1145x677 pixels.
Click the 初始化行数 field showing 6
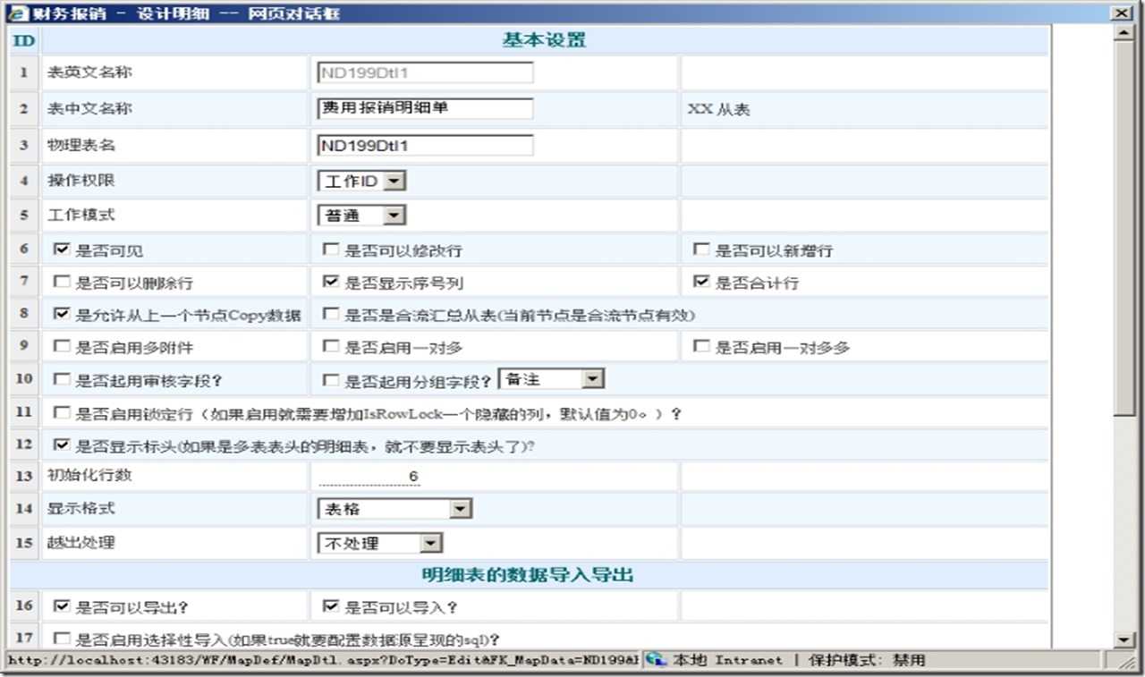pos(369,477)
